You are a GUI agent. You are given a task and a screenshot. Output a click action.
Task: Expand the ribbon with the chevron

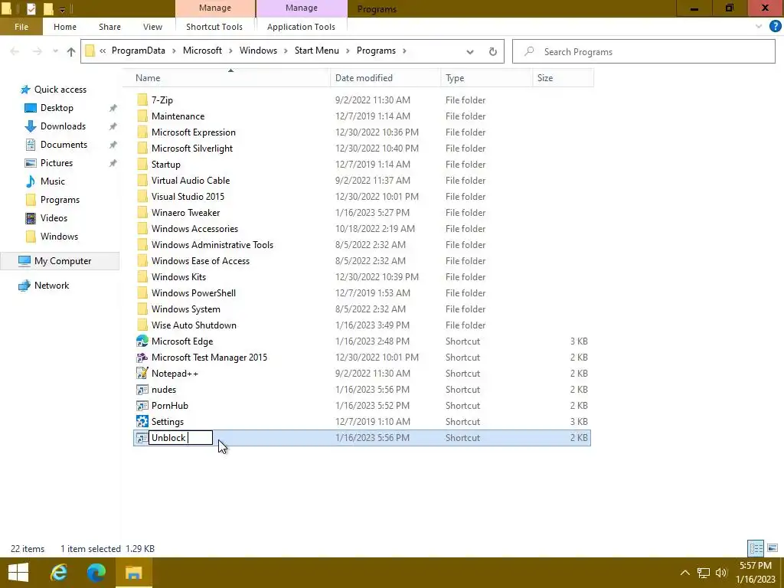tap(759, 27)
